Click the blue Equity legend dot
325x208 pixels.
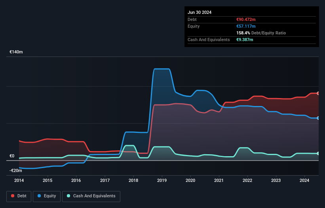[39, 196]
